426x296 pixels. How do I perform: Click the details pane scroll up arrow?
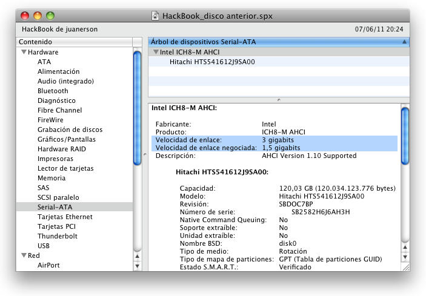405,247
